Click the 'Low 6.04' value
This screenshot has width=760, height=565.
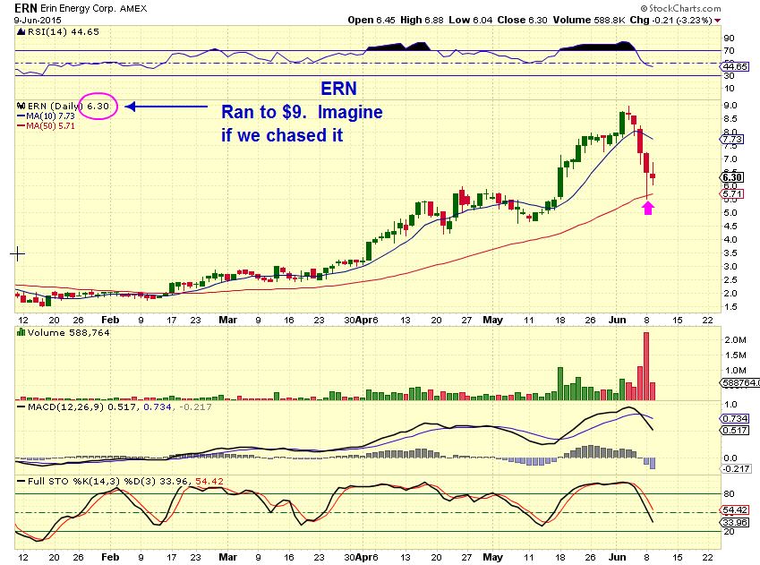tap(470, 20)
